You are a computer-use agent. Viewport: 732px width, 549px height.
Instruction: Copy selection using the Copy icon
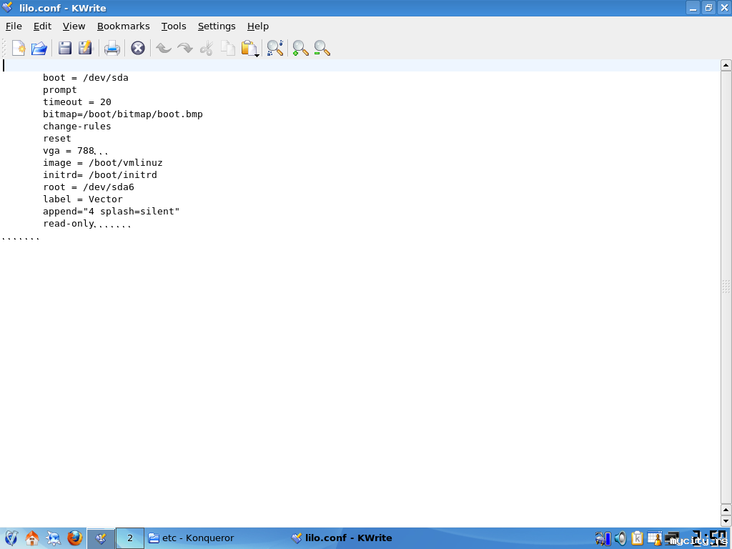click(x=228, y=48)
